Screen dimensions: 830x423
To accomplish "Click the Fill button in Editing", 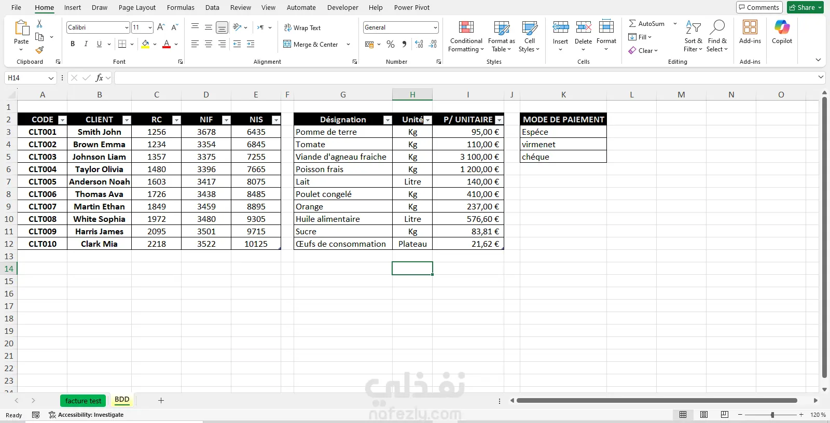I will [640, 37].
